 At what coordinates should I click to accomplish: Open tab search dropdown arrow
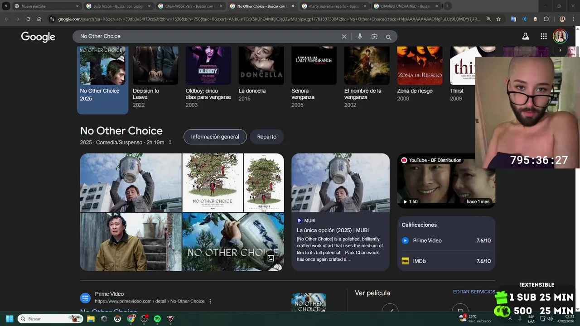tap(6, 6)
